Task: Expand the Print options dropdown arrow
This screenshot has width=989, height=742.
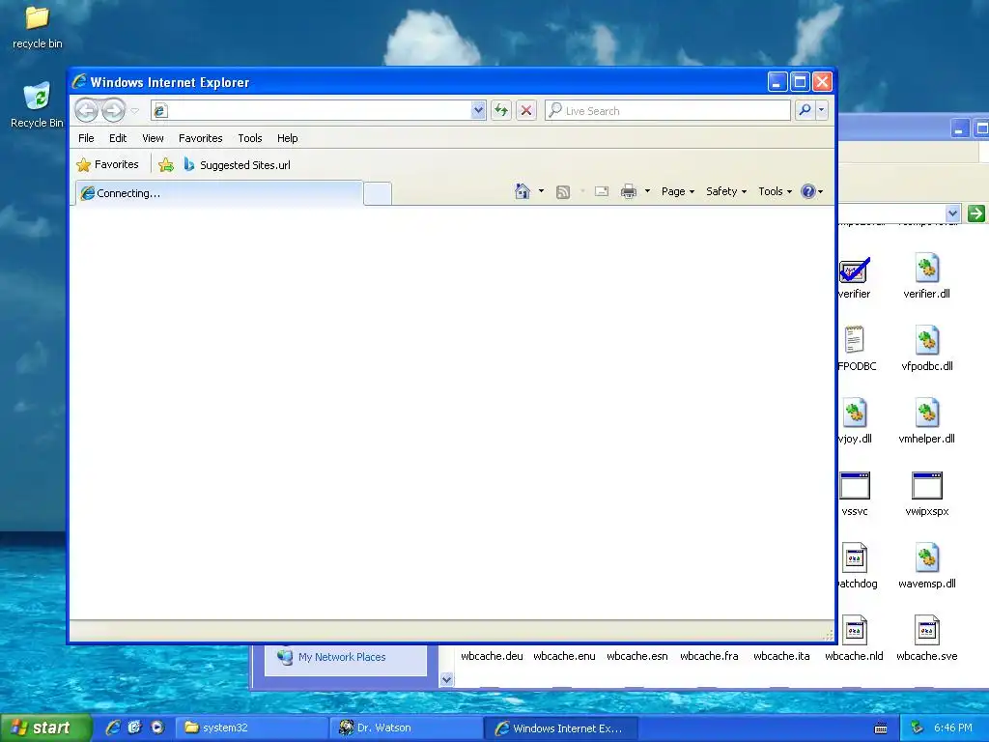Action: click(647, 191)
